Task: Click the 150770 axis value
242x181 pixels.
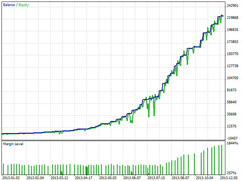Action: click(x=233, y=54)
